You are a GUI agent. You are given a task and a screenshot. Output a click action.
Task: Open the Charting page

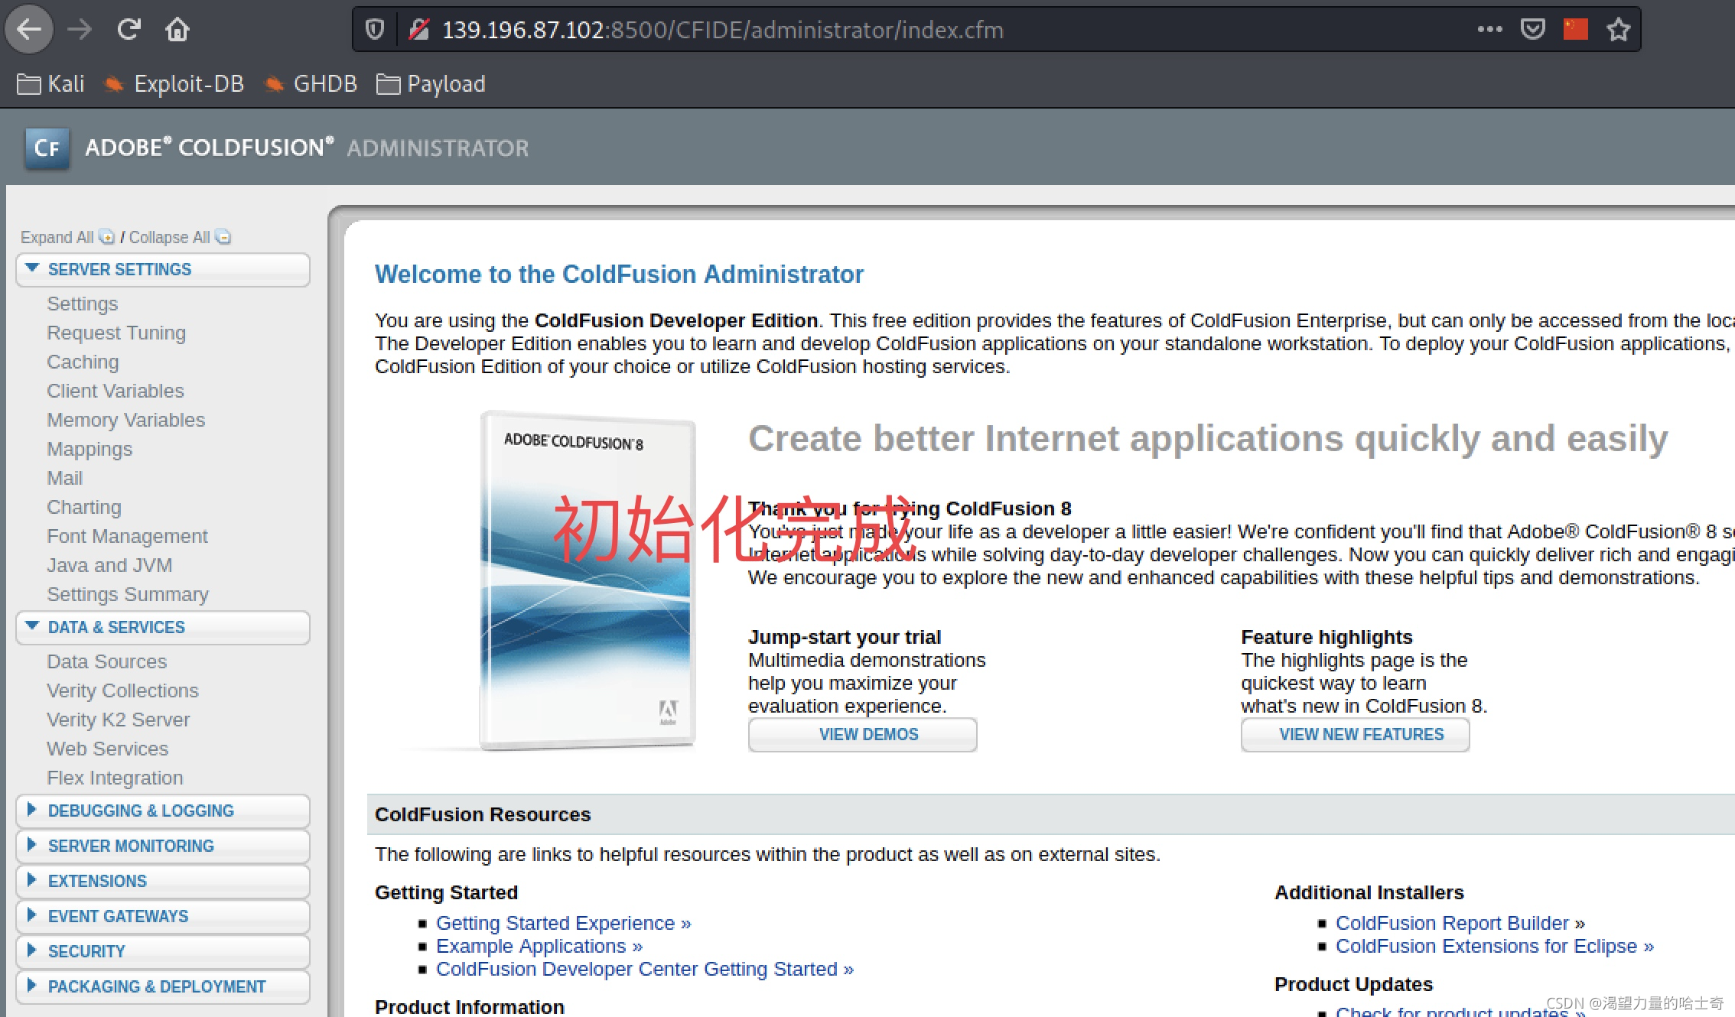tap(84, 507)
